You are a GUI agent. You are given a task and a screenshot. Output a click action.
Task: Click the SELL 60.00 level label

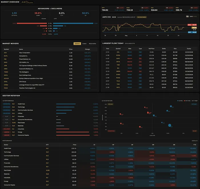click(x=192, y=25)
